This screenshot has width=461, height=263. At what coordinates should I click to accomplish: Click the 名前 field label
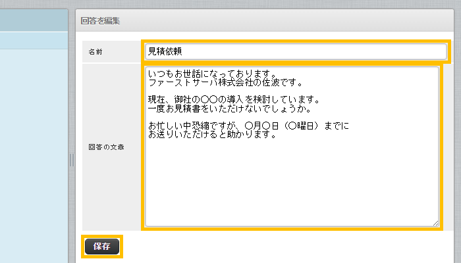(x=96, y=52)
